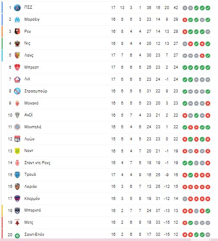This screenshot has width=218, height=241.
Task: Select the Τρουά table row name
Action: (30, 174)
